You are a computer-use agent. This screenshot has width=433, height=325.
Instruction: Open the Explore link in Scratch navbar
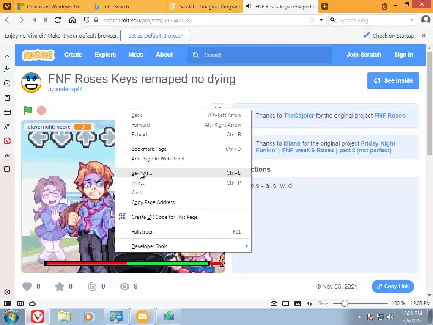point(105,55)
